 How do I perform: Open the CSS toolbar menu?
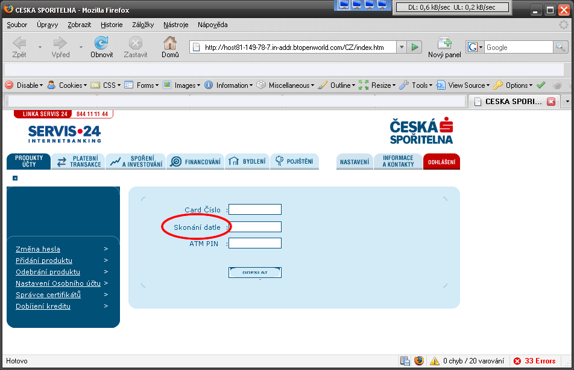point(106,85)
